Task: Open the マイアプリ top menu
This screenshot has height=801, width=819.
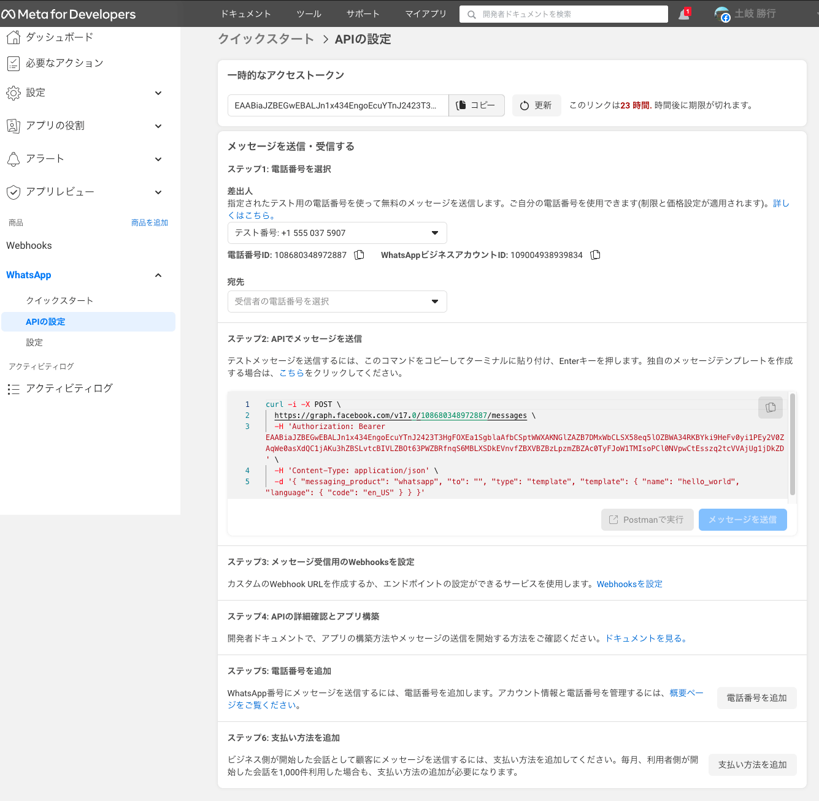Action: pyautogui.click(x=426, y=13)
